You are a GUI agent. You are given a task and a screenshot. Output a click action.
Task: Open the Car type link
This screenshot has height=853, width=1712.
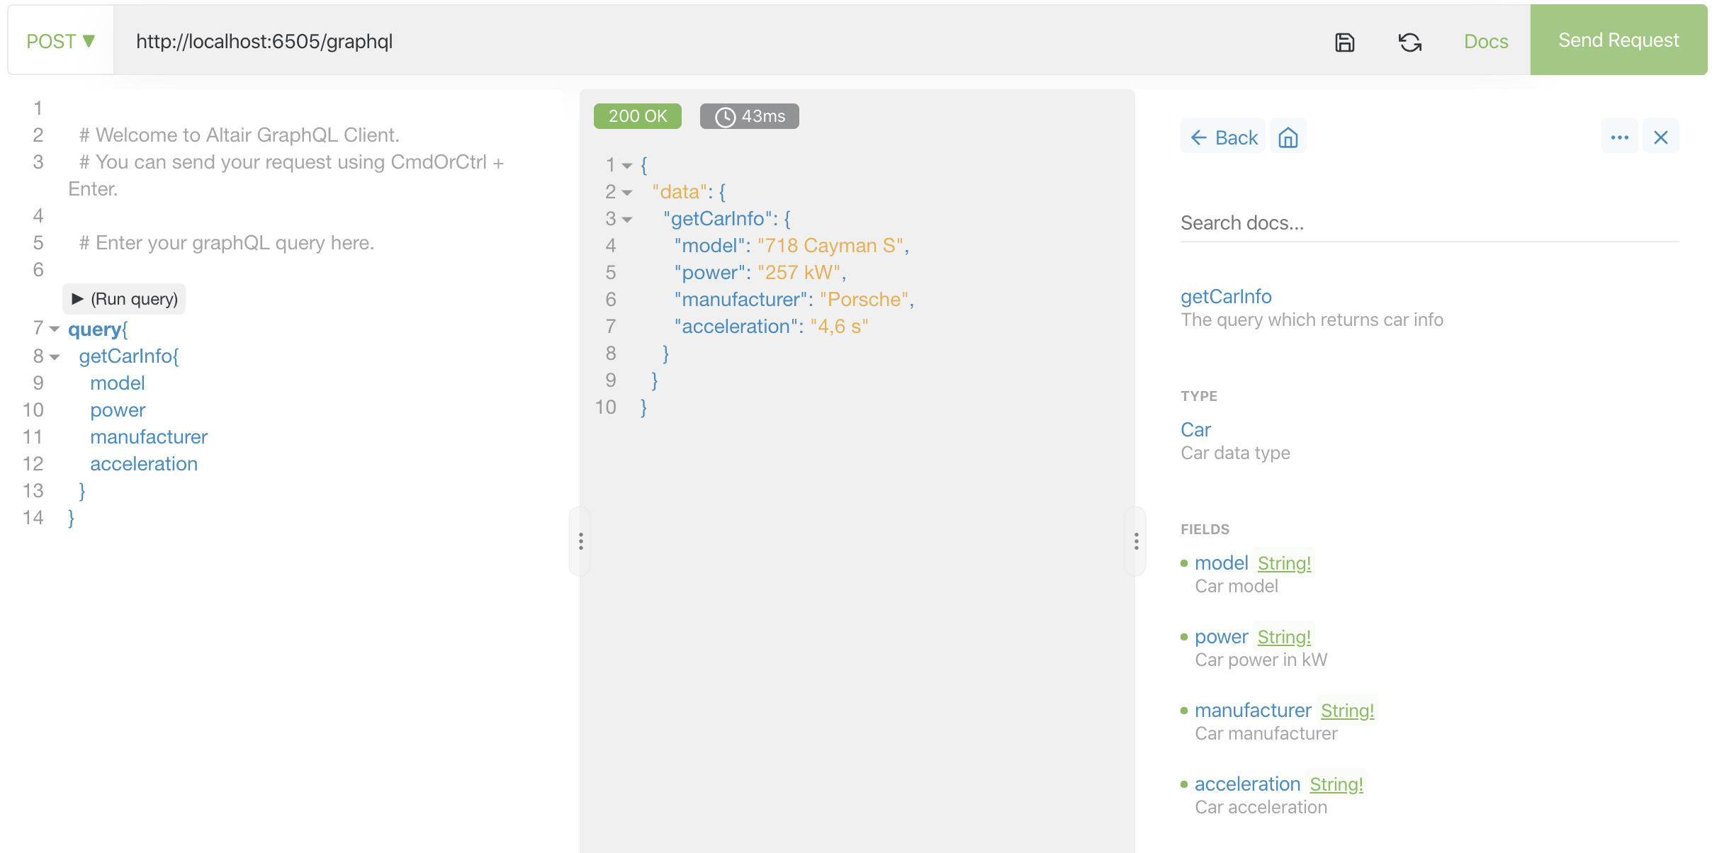tap(1195, 429)
